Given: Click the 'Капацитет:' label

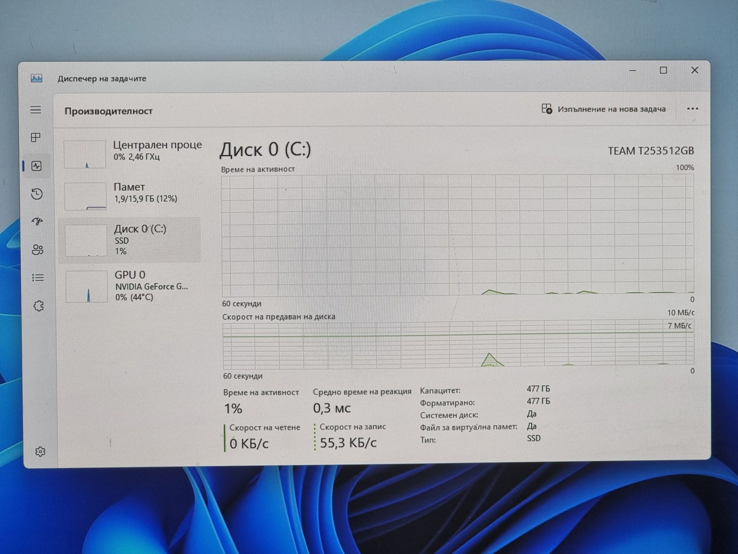Looking at the screenshot, I should [x=440, y=390].
